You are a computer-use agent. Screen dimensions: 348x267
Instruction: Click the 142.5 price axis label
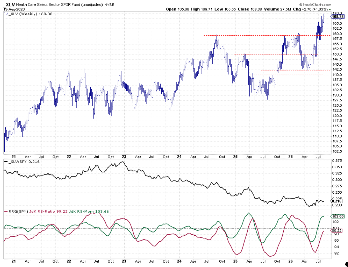pyautogui.click(x=337, y=70)
